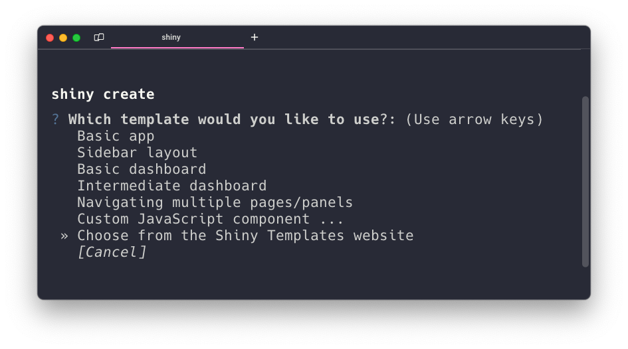Click the terminal's vertical scrollbar
Viewport: 628px width, 349px height.
click(x=585, y=181)
